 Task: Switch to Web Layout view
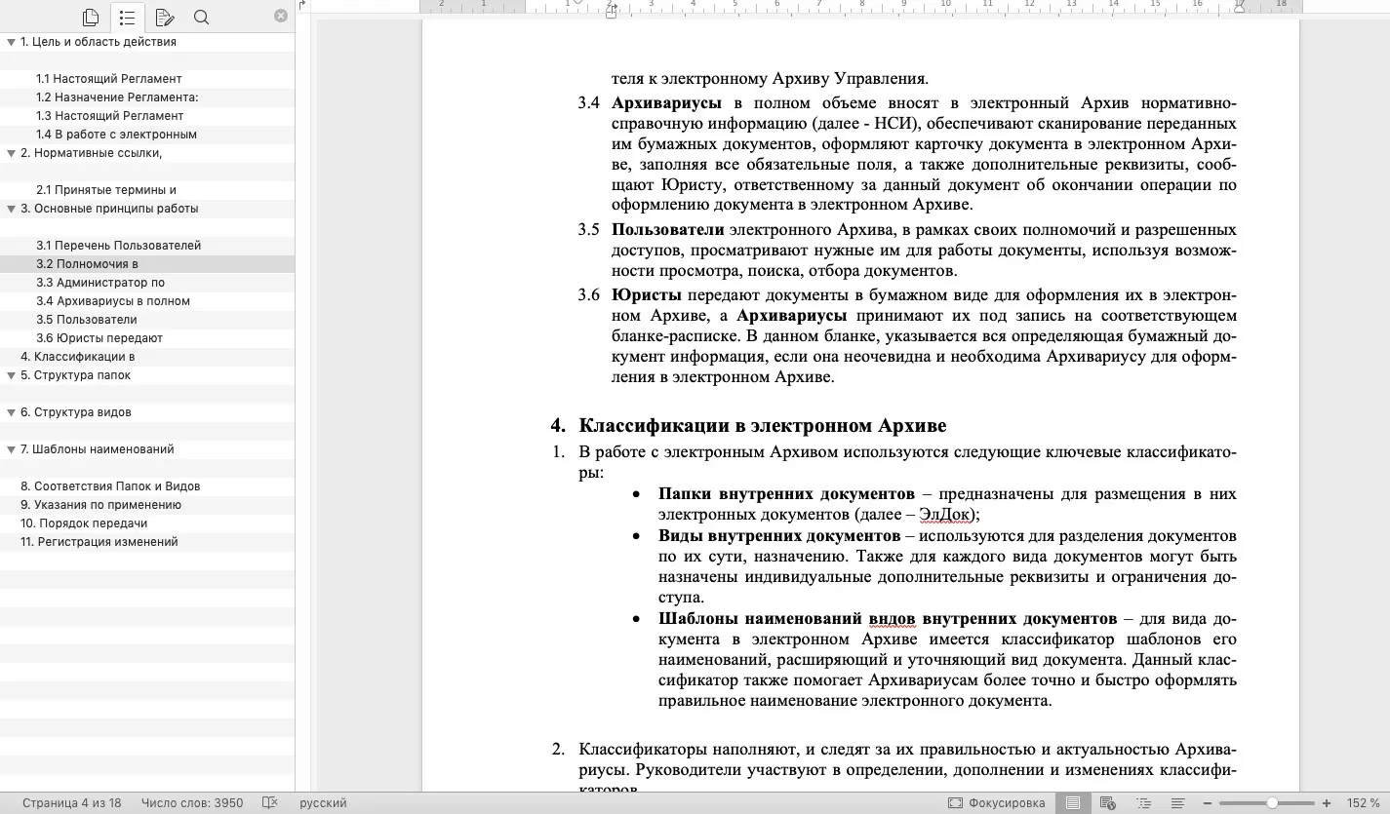point(1108,803)
